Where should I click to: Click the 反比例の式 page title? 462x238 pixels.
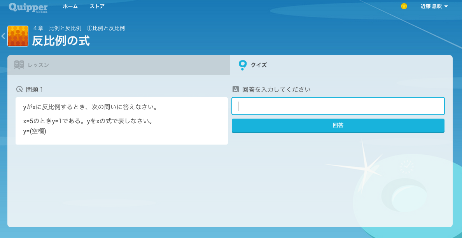61,41
